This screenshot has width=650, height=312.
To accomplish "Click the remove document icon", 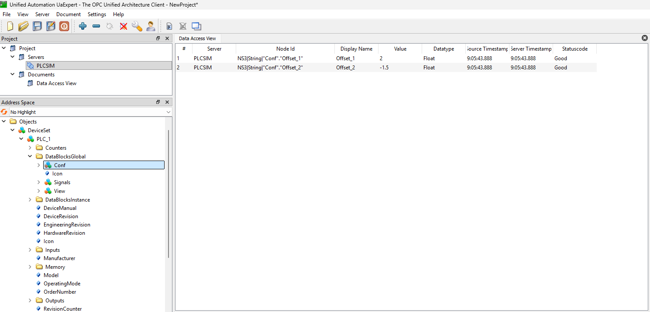I will [182, 26].
